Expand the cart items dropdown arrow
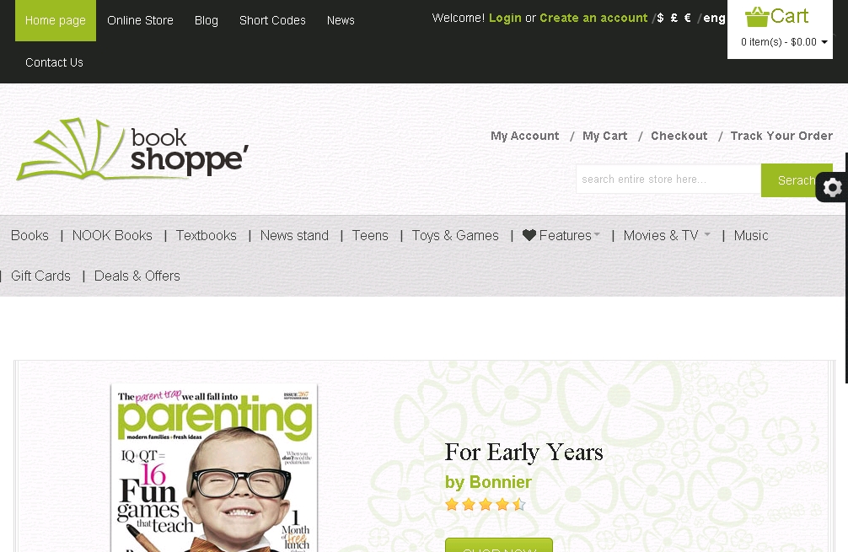Viewport: 848px width, 552px height. 824,42
